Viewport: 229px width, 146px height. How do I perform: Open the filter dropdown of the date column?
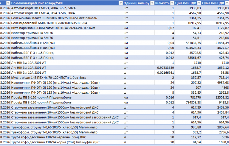tap(8, 3)
